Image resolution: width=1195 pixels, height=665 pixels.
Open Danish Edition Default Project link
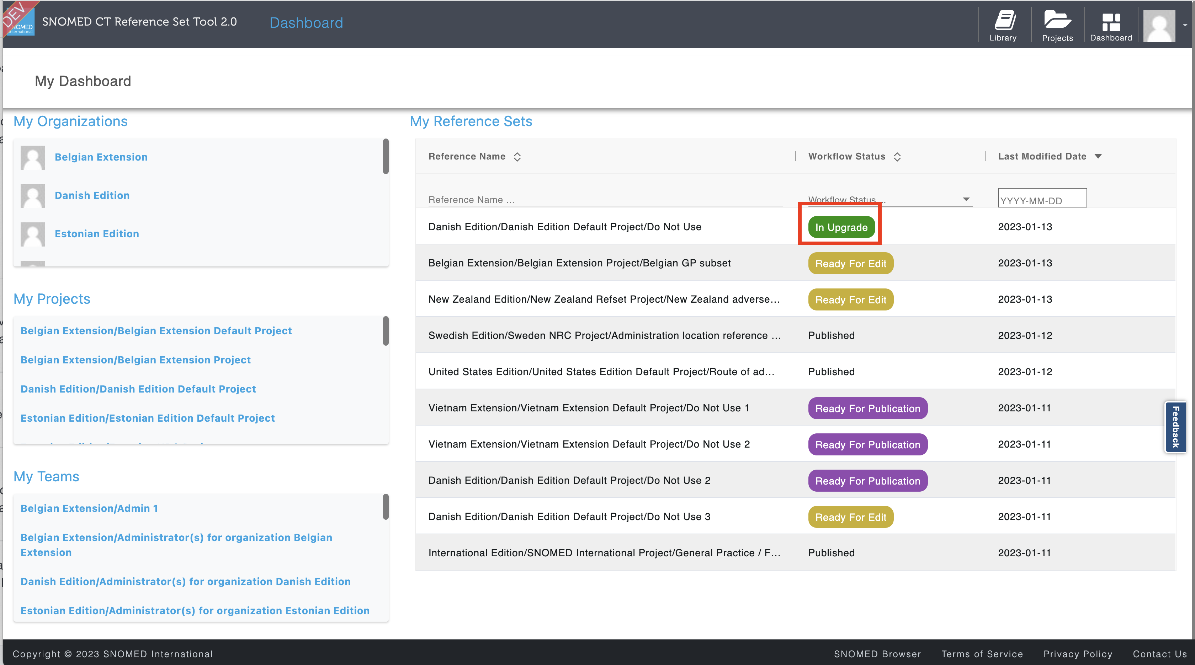(x=138, y=389)
